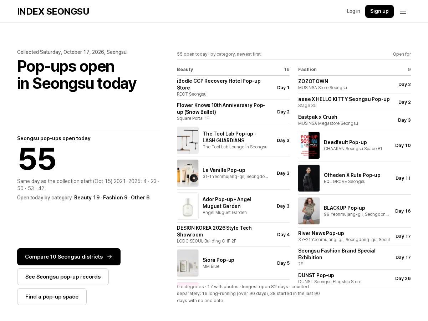Screen dimensions: 428x321
Task: Click the Sign up button
Action: (x=379, y=11)
